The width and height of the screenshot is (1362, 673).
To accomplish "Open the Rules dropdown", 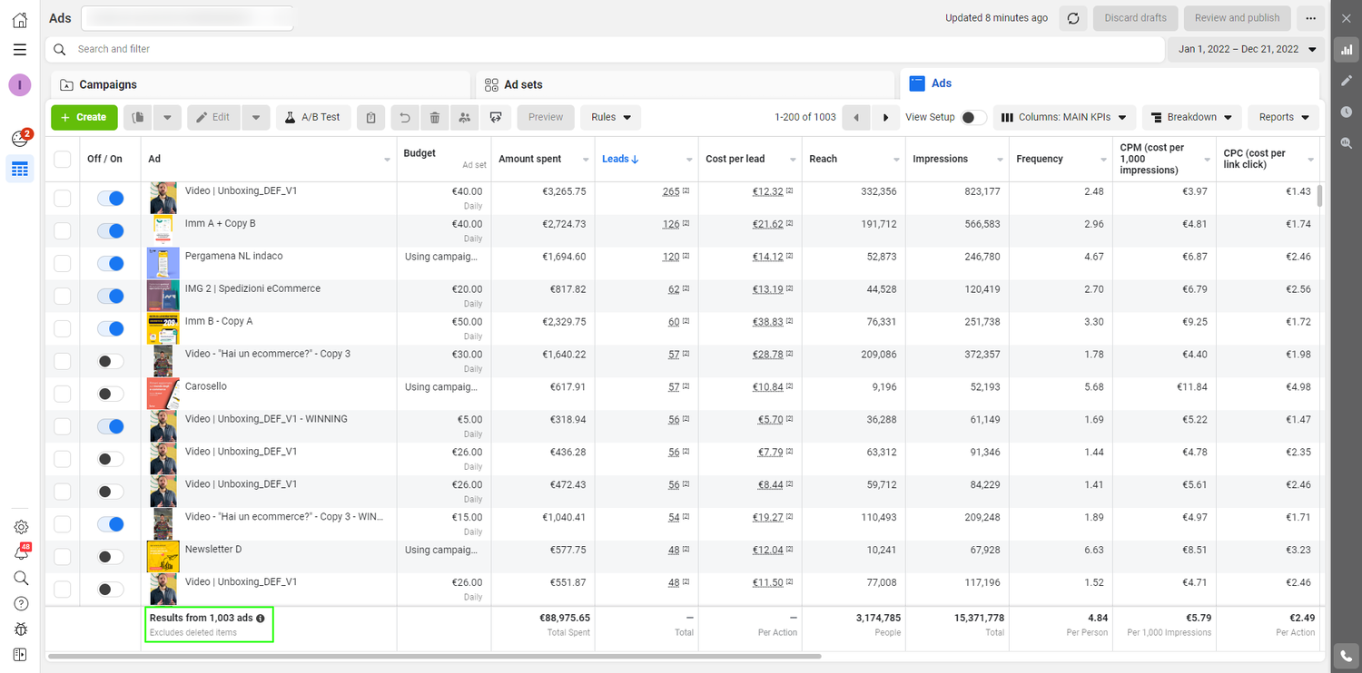I will 611,117.
